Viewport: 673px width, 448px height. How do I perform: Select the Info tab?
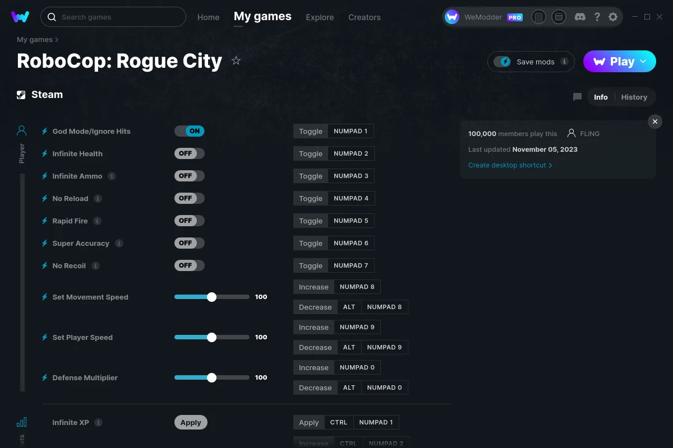click(601, 97)
